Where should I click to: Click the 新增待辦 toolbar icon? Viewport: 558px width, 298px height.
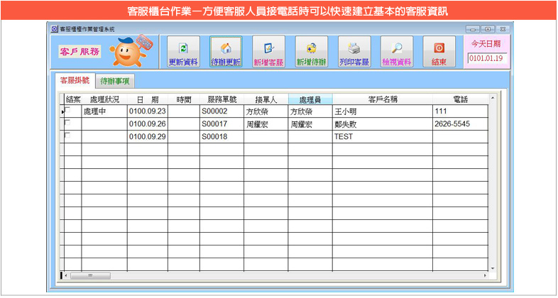tap(311, 52)
